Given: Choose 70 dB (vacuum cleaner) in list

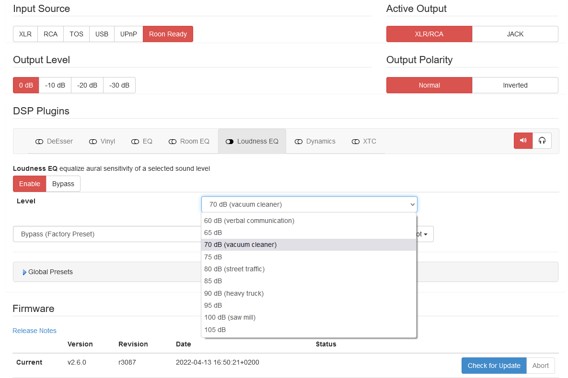Looking at the screenshot, I should pos(309,245).
